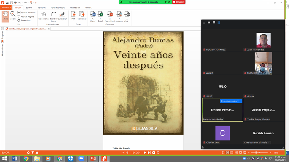The width and height of the screenshot is (289, 162).
Task: Convert document to Excel
Action: (x=100, y=16)
